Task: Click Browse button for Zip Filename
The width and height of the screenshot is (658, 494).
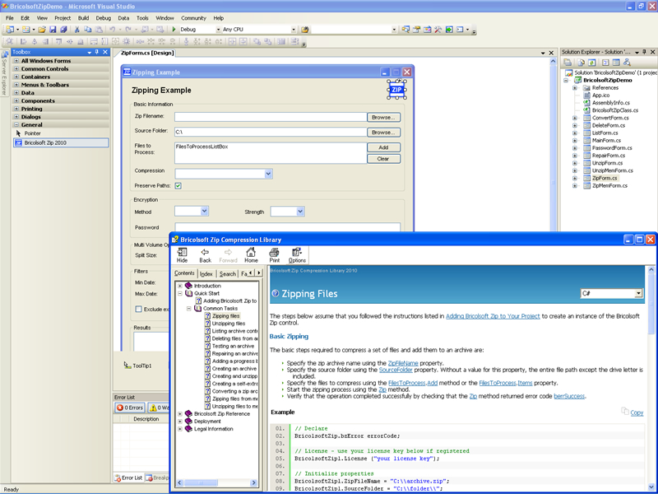Action: pyautogui.click(x=383, y=117)
